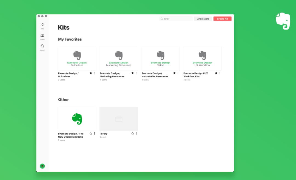Open more options for the Guidelines kit
Viewport: 296px width, 180px height.
(x=94, y=73)
